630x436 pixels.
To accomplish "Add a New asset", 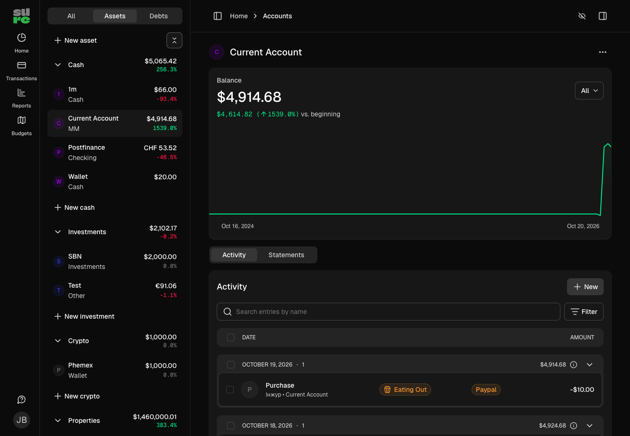I will tap(76, 40).
